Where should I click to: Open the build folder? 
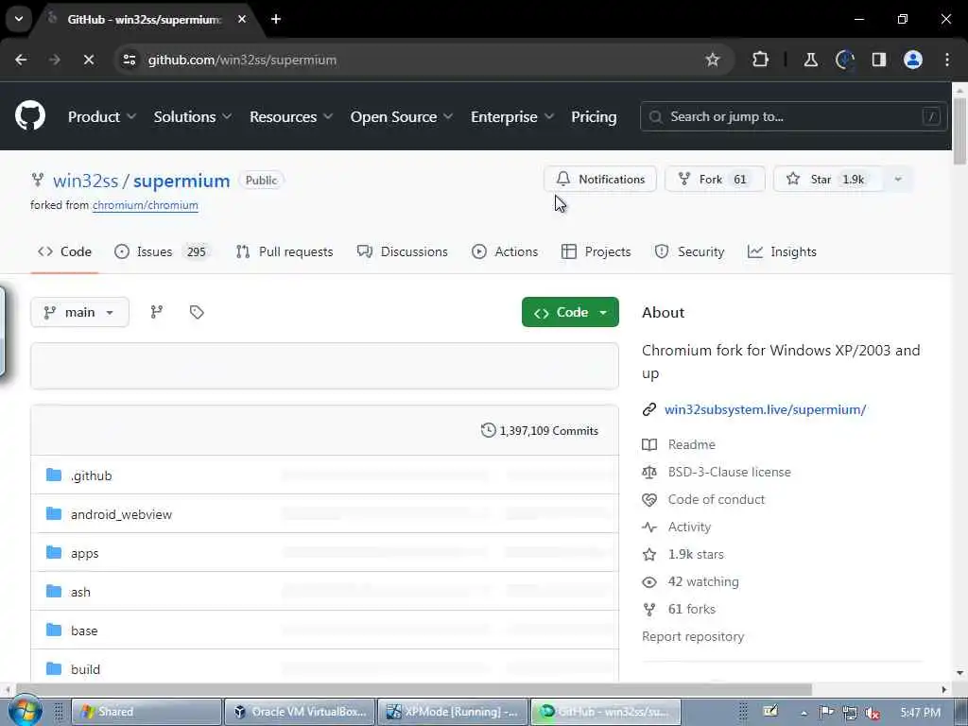[85, 669]
